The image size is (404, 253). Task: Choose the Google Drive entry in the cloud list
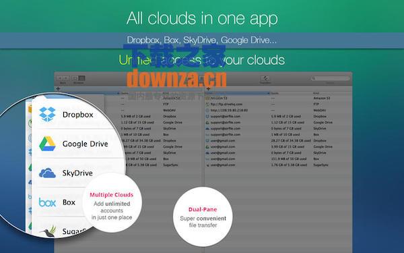[79, 144]
